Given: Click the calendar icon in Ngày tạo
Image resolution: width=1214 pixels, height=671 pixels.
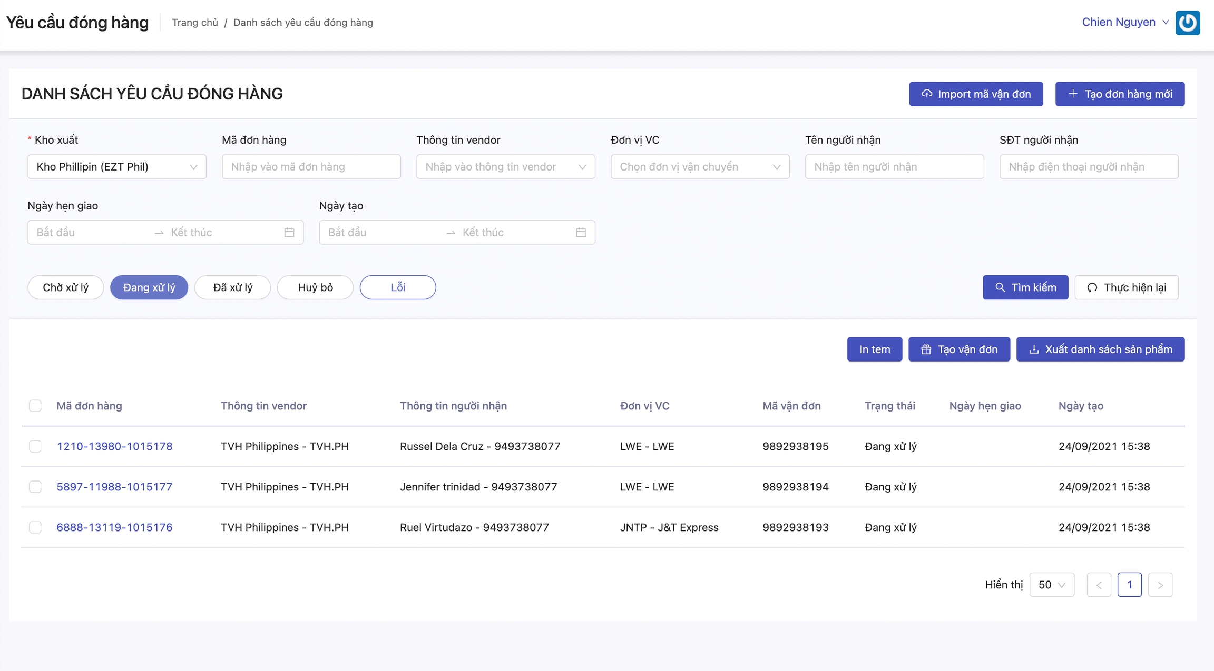Looking at the screenshot, I should coord(581,232).
